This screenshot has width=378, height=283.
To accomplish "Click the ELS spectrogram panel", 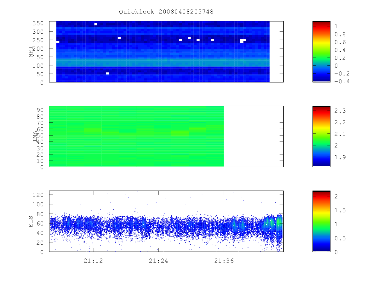I will 166,221.
